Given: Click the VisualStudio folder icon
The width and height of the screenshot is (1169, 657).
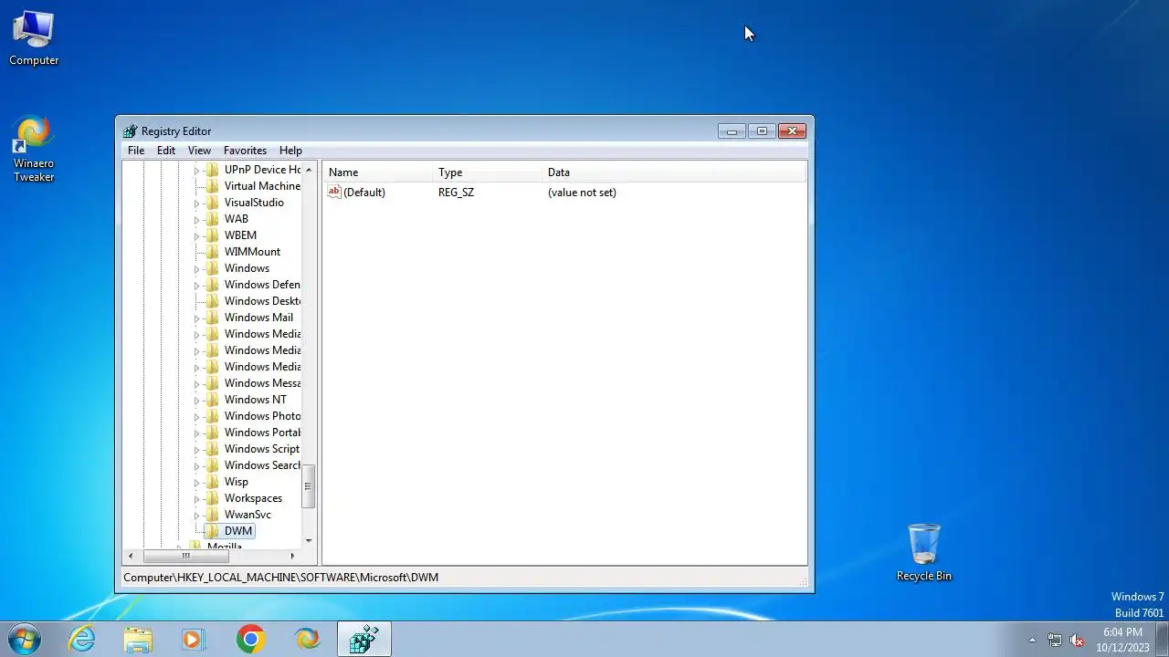Looking at the screenshot, I should 213,203.
